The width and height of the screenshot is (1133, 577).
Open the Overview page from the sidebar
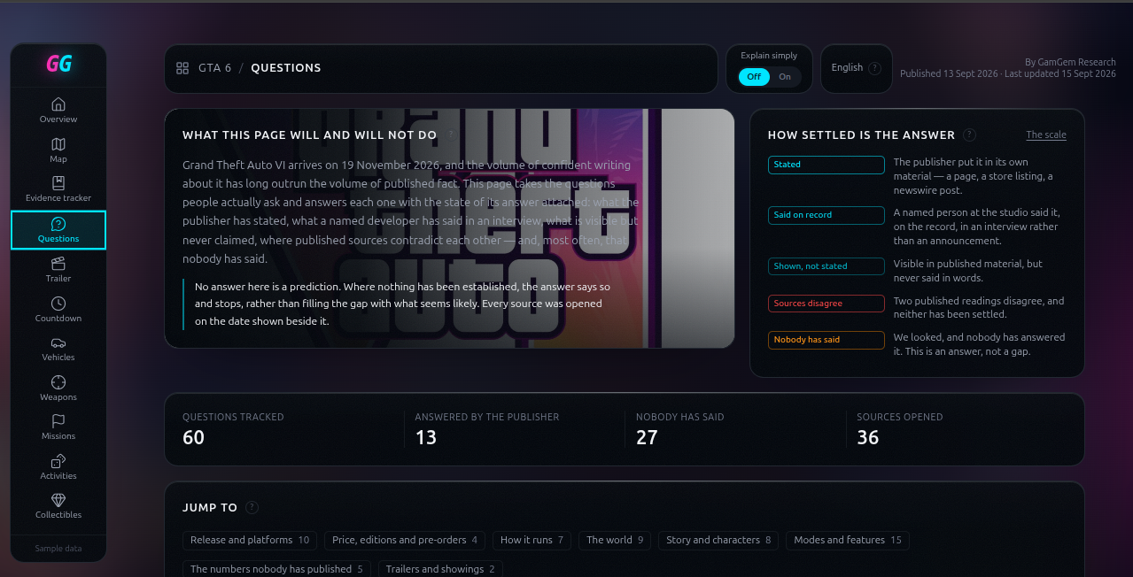(58, 111)
